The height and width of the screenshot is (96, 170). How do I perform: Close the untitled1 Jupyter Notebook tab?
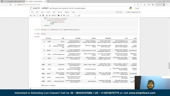[x=45, y=2]
